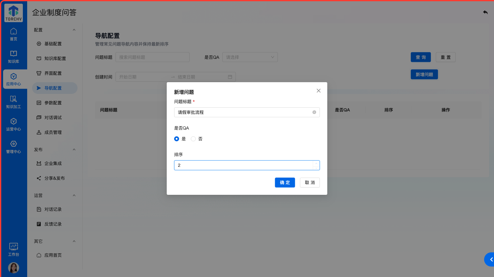
Task: Increase the 排序 value with up stepper
Action: coord(316,163)
